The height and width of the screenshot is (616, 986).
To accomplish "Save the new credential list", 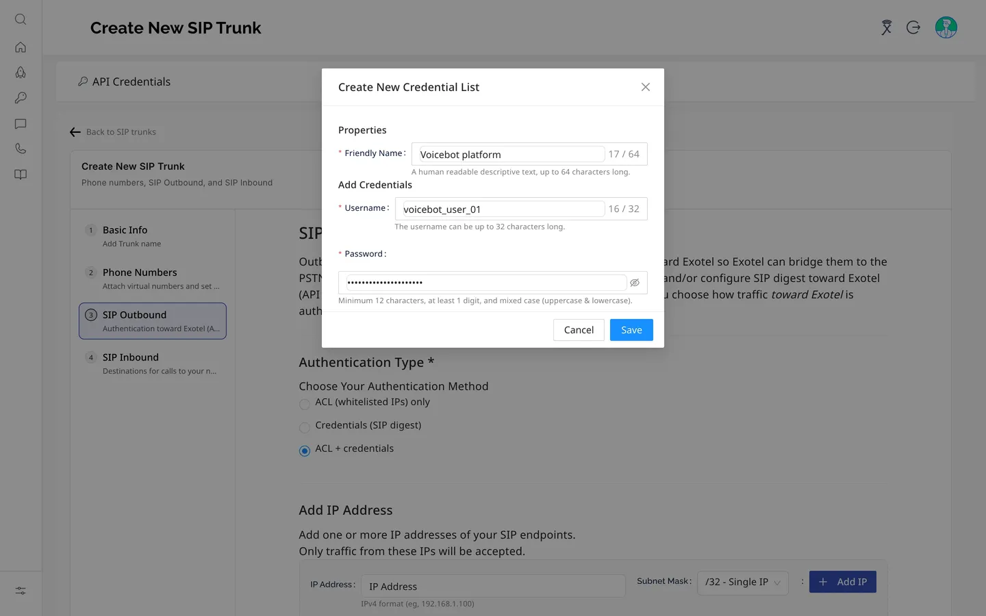I will (631, 330).
